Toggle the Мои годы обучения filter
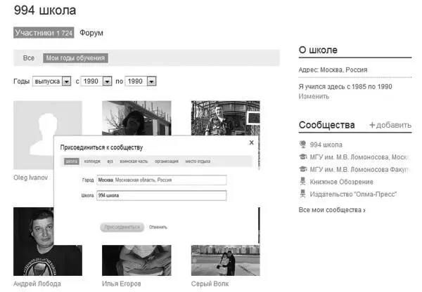Screen dimensions: 422x292 point(76,58)
